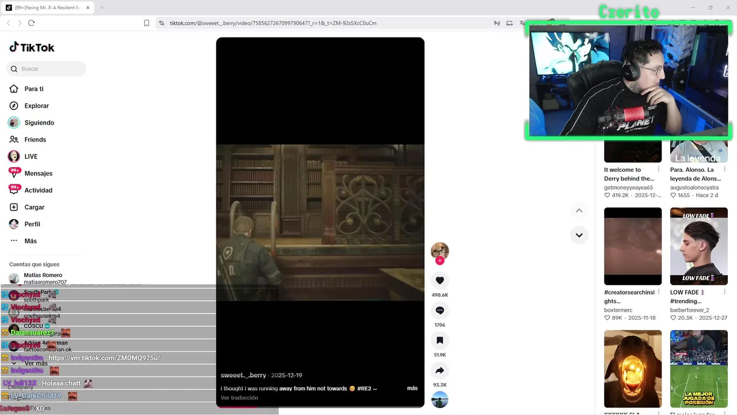Click the video author avatar
Viewport: 737px width, 415px height.
click(x=440, y=251)
